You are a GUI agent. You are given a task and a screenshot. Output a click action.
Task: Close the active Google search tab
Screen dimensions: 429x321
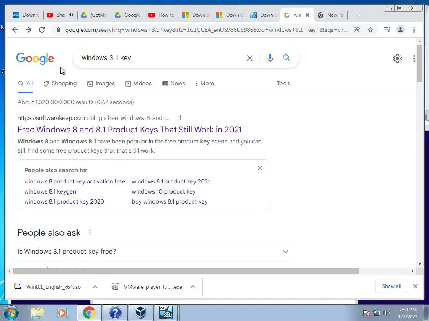tap(308, 15)
